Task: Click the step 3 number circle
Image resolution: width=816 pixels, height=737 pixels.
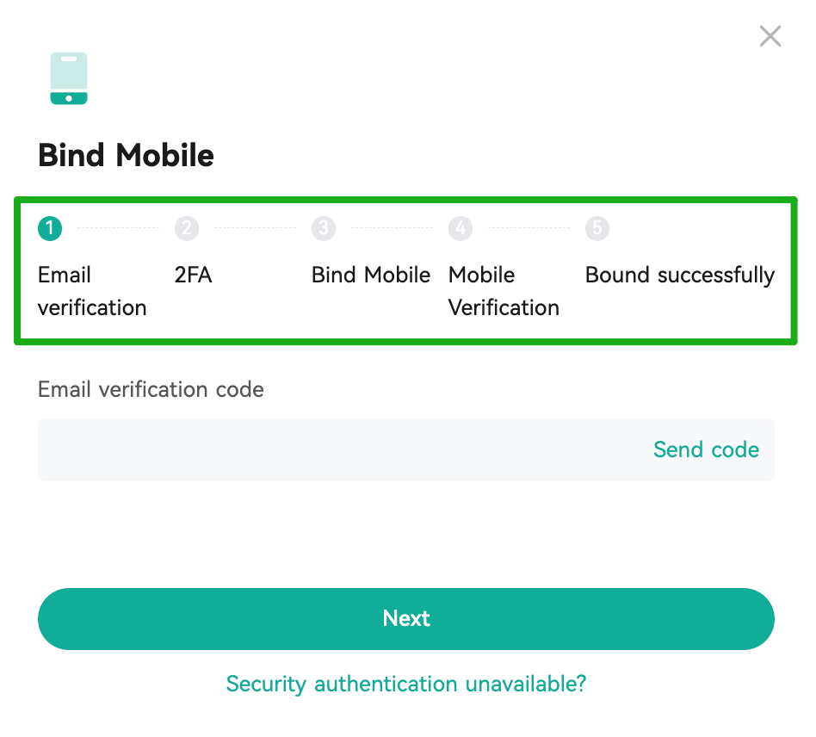Action: click(x=324, y=228)
